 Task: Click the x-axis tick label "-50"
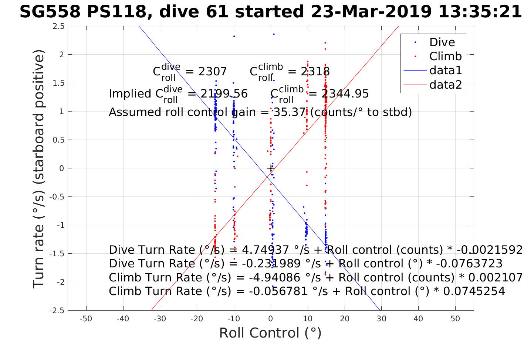(86, 319)
